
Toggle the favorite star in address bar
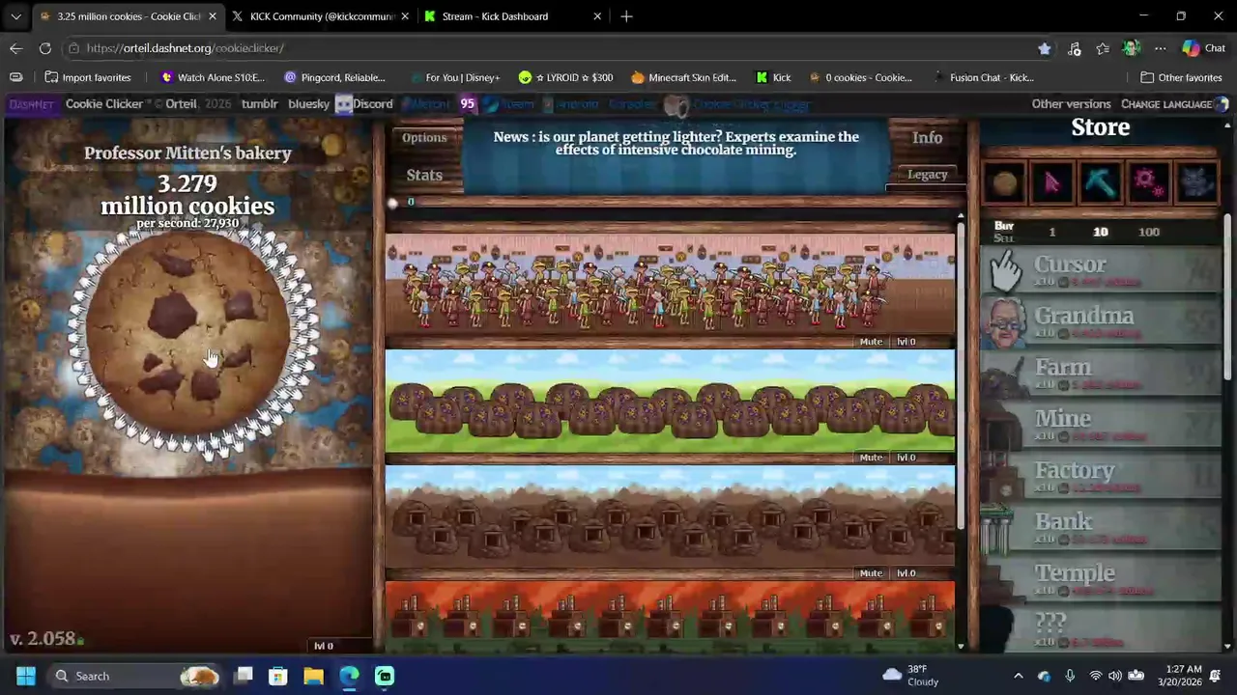pyautogui.click(x=1045, y=48)
